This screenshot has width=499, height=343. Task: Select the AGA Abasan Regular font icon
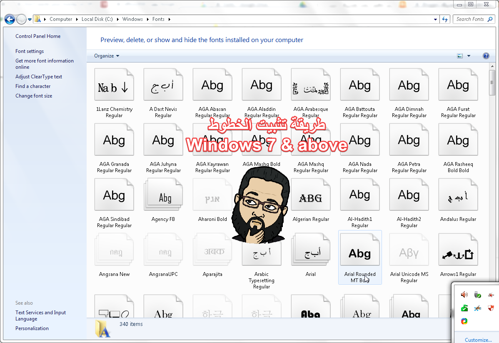tap(212, 85)
